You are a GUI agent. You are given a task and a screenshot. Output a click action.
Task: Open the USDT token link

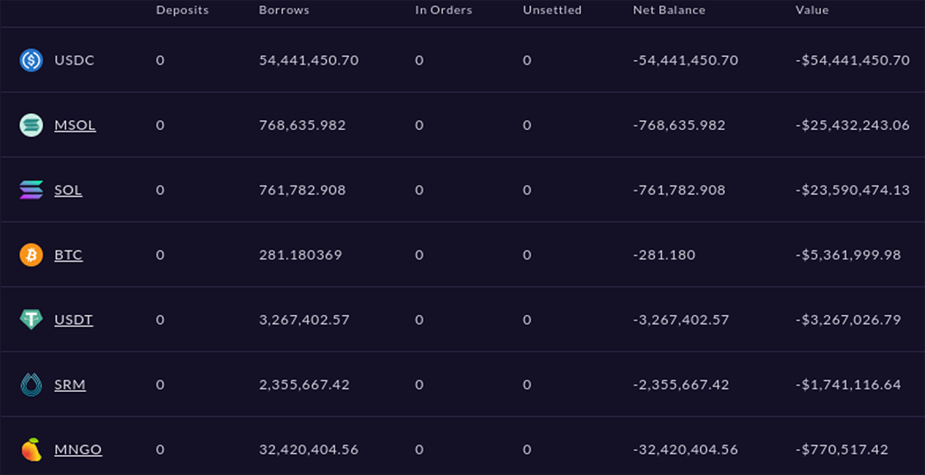(x=73, y=319)
